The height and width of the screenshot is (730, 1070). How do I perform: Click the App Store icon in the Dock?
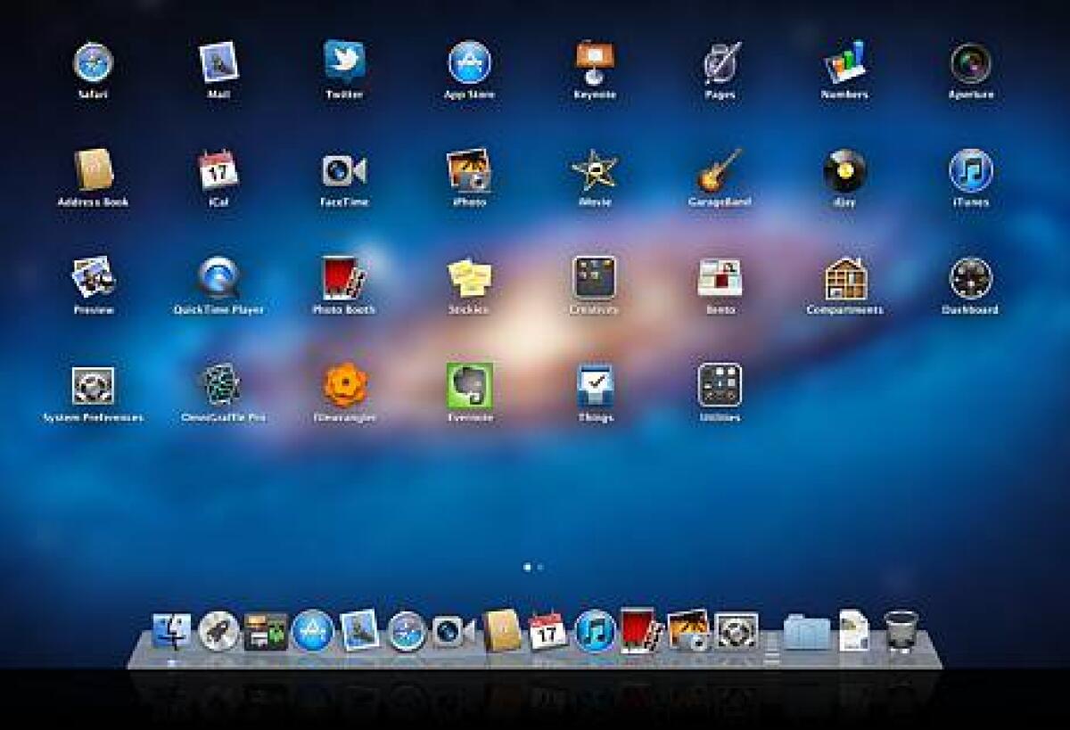(x=313, y=631)
